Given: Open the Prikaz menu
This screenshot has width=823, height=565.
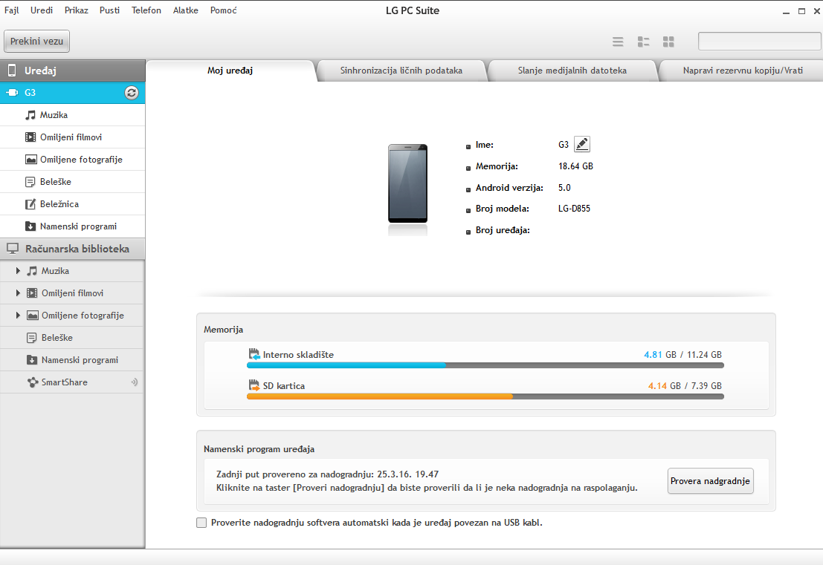Looking at the screenshot, I should (76, 10).
